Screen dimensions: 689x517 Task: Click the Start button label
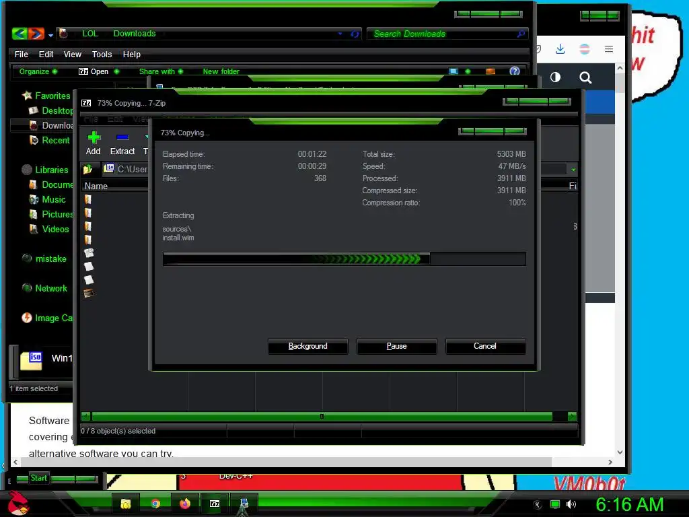coord(38,478)
